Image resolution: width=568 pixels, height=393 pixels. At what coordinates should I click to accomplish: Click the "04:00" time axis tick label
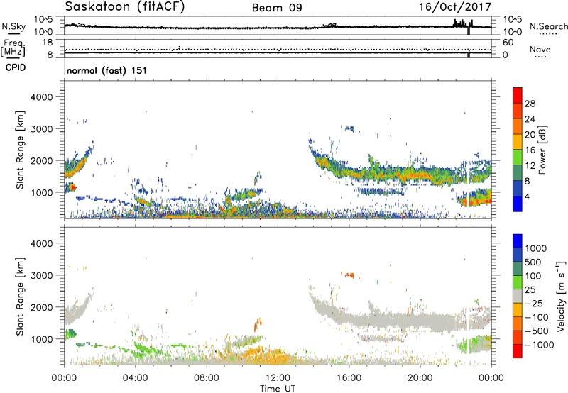135,378
